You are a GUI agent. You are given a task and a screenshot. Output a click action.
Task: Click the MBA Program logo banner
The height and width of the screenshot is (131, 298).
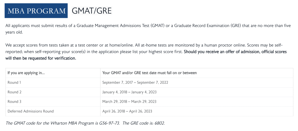36,11
